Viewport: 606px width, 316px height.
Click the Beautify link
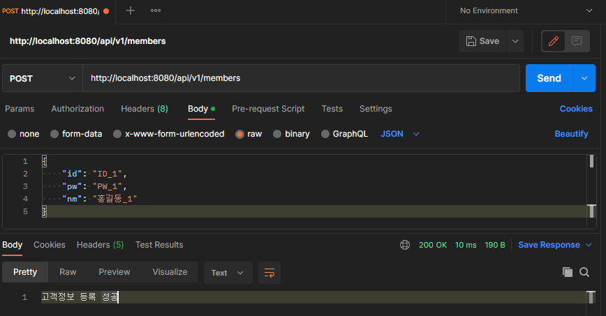pyautogui.click(x=571, y=134)
